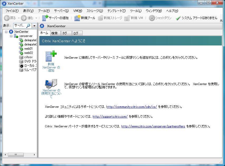
Task: Click the window resize grip in status bar
Action: click(221, 162)
